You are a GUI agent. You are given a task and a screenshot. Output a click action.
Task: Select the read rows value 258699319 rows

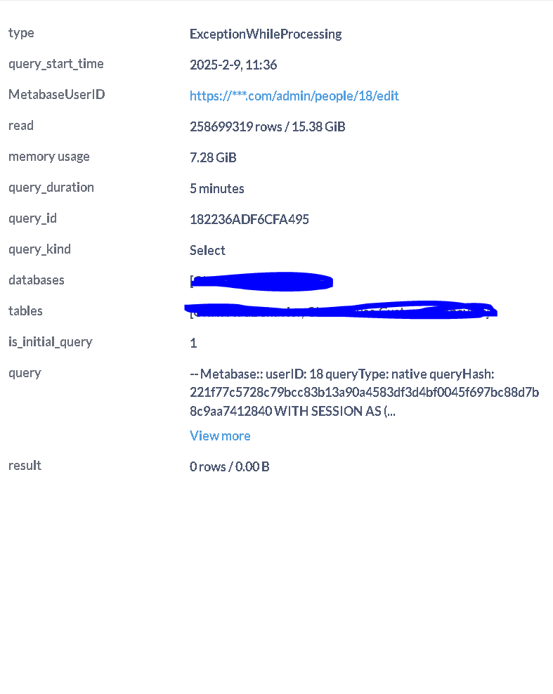point(236,126)
